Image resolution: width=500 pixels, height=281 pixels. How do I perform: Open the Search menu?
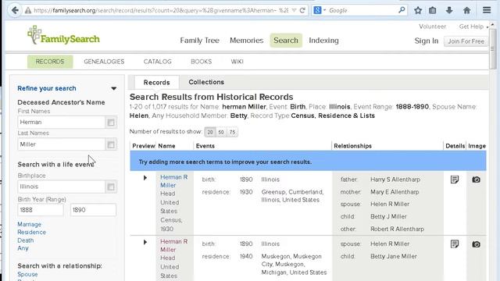(x=286, y=41)
